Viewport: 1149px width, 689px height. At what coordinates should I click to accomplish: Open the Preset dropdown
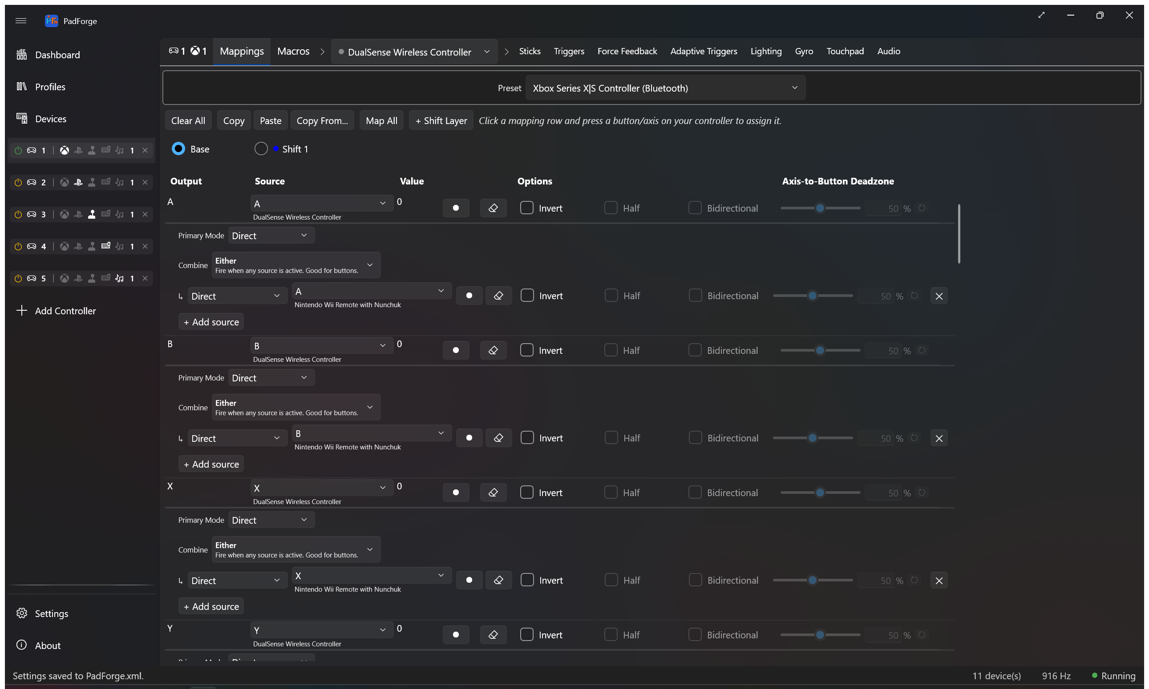click(665, 88)
